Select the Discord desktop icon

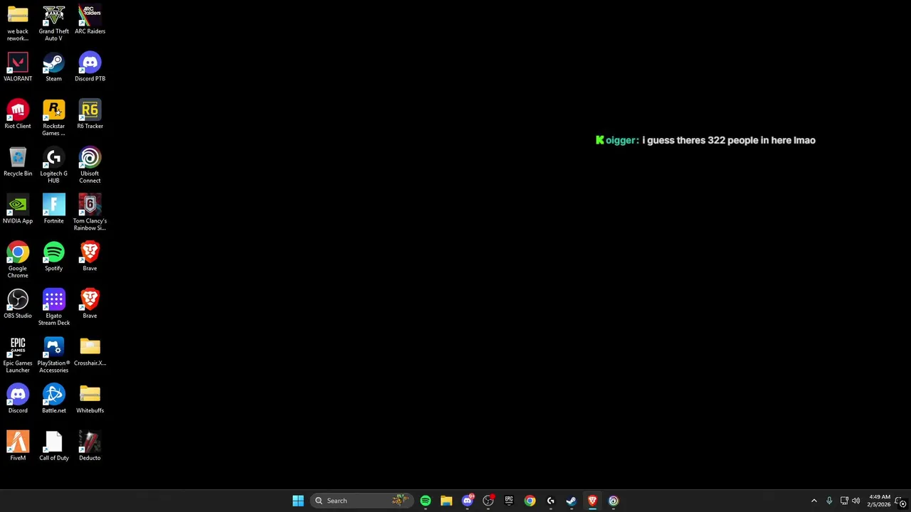click(18, 399)
